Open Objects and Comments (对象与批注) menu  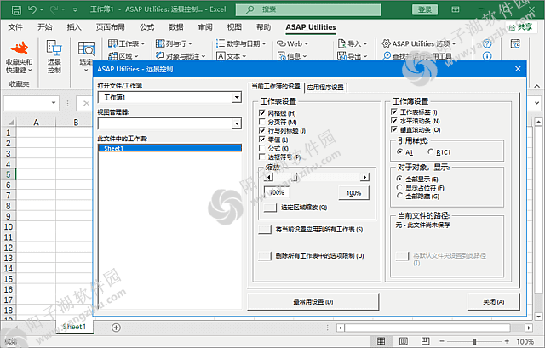181,56
